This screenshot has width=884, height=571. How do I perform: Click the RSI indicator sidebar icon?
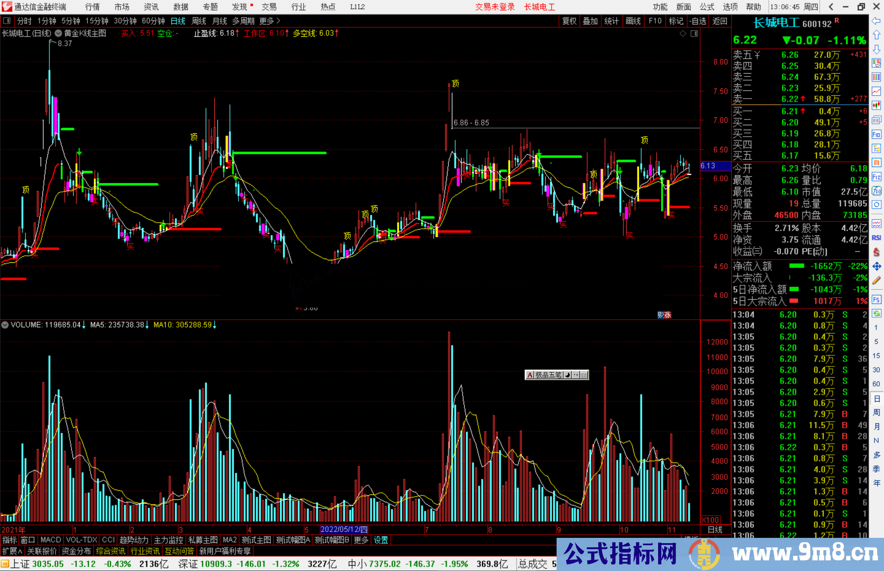(x=876, y=238)
